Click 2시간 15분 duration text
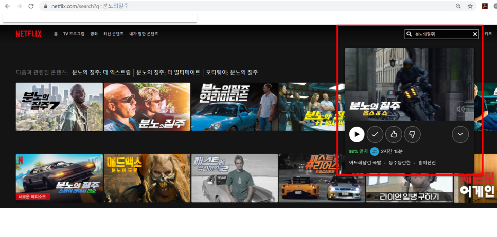The height and width of the screenshot is (237, 497). [392, 152]
